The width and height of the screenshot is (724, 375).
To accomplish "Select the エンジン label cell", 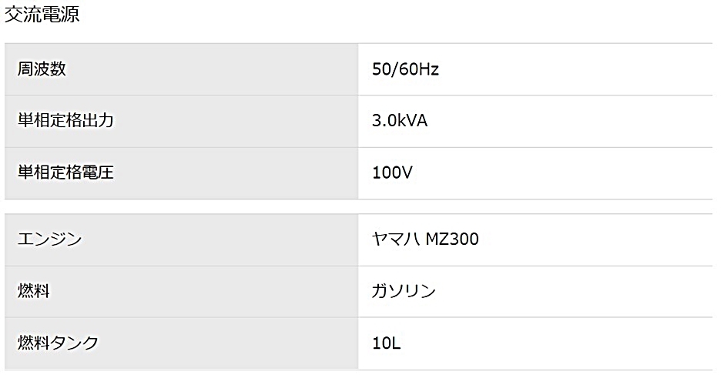I will tap(182, 239).
